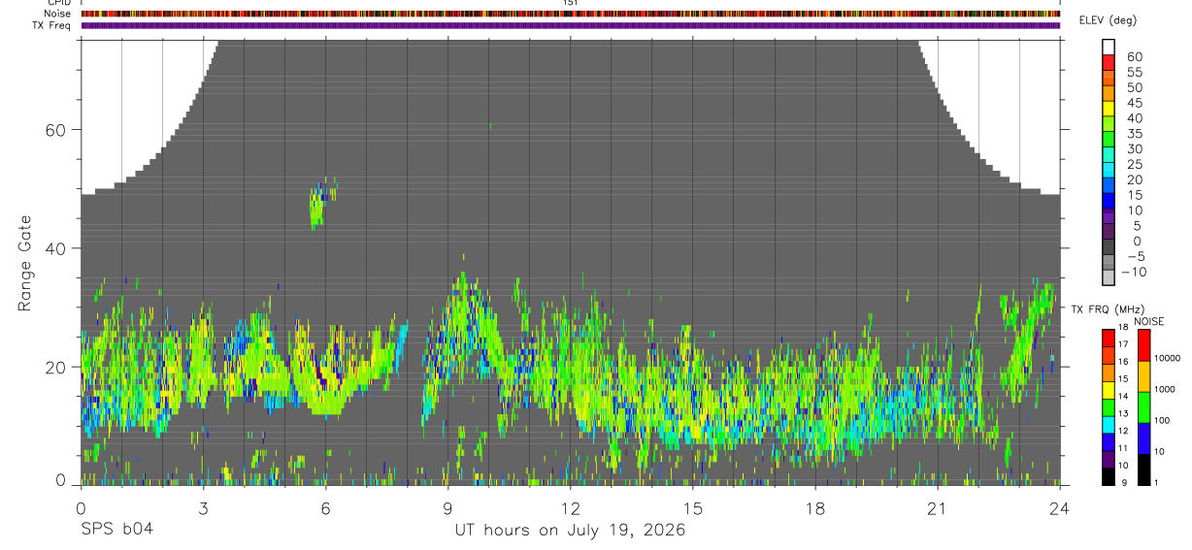The height and width of the screenshot is (550, 1192).
Task: Click the Noise row label at top left
Action: pyautogui.click(x=58, y=15)
